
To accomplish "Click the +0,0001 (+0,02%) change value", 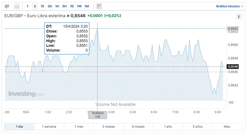I will (104, 16).
